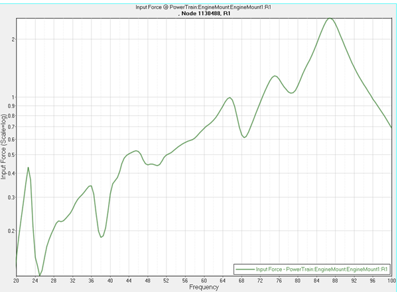Click the curve peak near 75 Hz
This screenshot has width=398, height=292.
coord(275,76)
